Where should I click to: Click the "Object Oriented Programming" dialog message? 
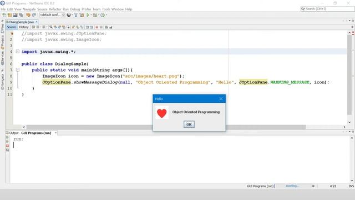[x=196, y=112]
